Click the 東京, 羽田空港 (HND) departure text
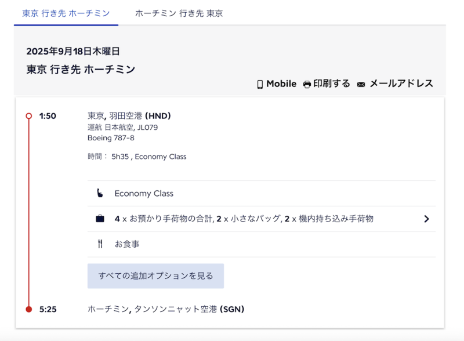Screen dimensions: 464x341 (129, 116)
